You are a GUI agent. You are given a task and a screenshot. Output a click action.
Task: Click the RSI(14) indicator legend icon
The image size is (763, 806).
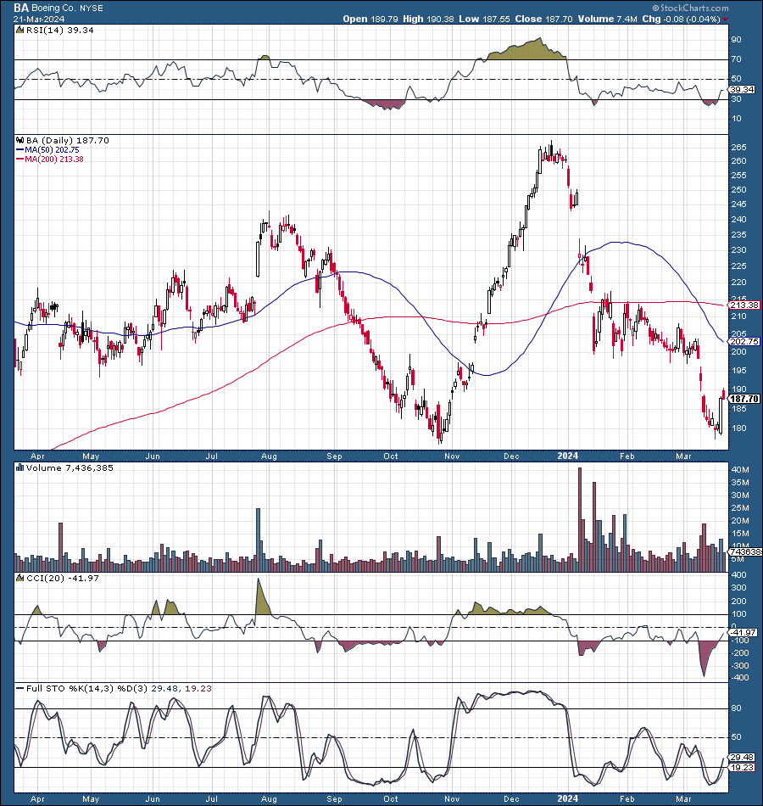pos(19,30)
